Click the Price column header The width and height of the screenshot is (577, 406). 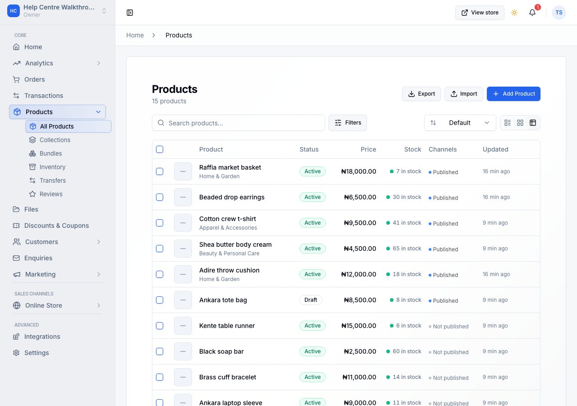(x=368, y=149)
